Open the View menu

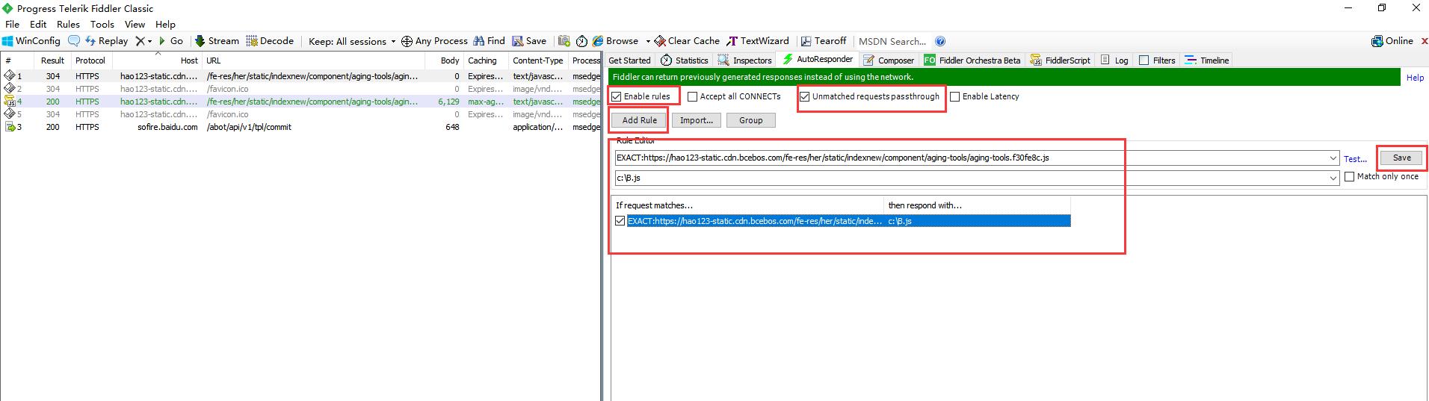click(135, 24)
